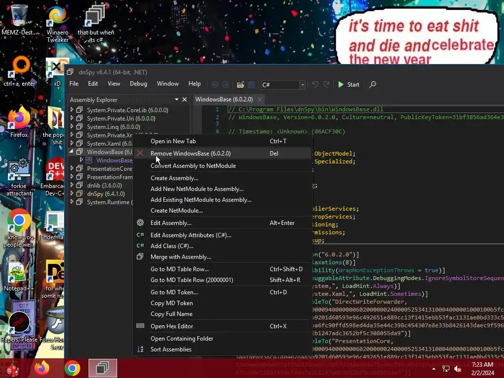Expand the PresentationCore assembly node
Image resolution: width=504 pixels, height=378 pixels.
point(72,168)
